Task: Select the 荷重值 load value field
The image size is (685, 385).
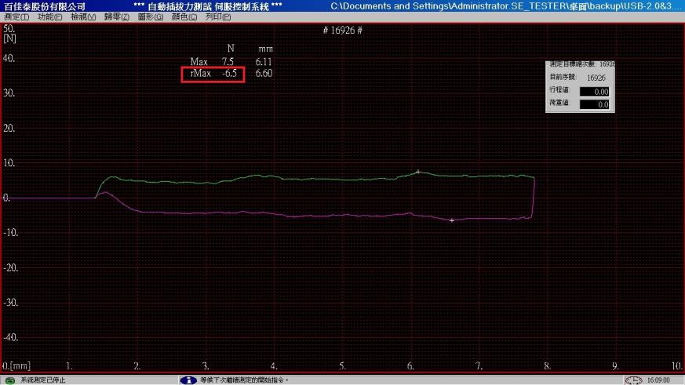Action: point(594,104)
